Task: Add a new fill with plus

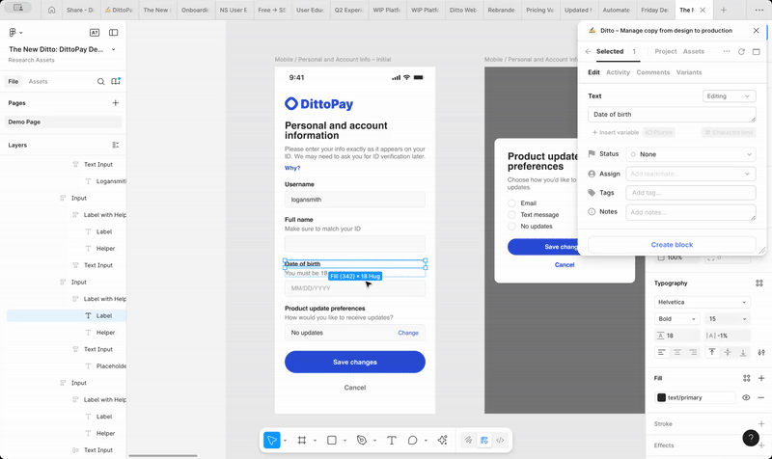Action: 761,378
